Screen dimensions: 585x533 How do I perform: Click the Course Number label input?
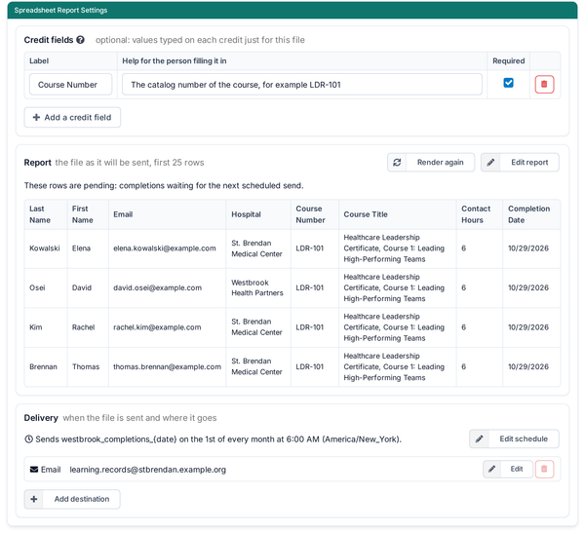(x=70, y=85)
